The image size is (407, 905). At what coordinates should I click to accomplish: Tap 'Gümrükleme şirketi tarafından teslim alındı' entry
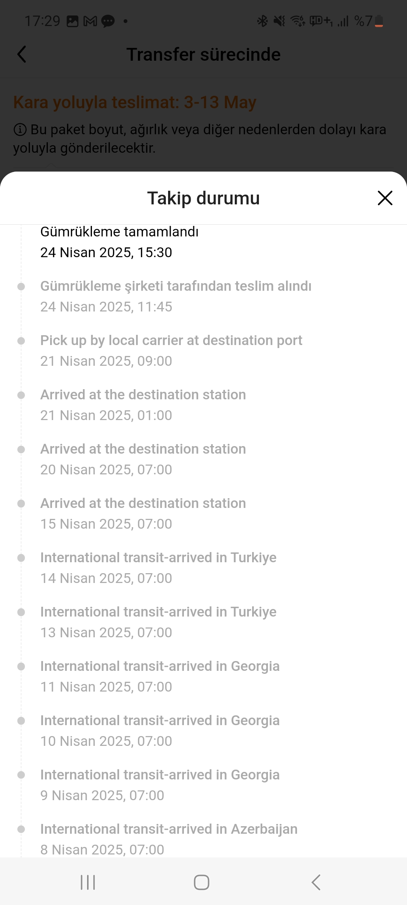(176, 296)
